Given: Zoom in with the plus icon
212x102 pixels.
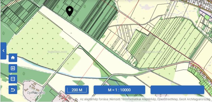Looking at the screenshot, I should pyautogui.click(x=13, y=68).
